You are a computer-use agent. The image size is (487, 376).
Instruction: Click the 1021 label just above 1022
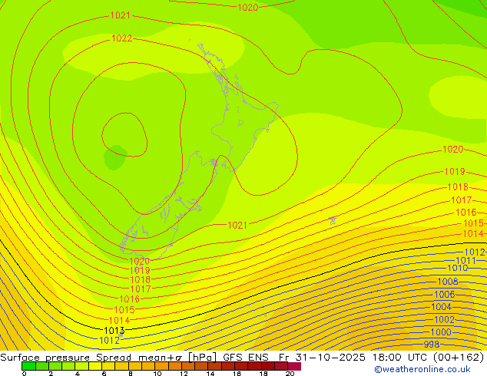coord(120,15)
